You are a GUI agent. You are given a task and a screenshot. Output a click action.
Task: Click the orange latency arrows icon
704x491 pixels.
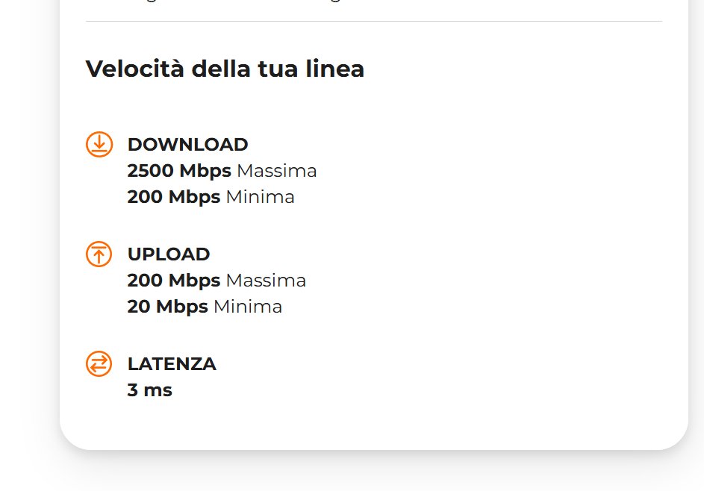point(99,363)
